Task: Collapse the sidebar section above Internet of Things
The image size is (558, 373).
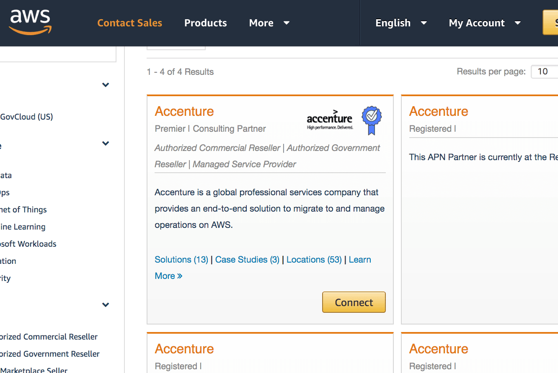Action: pos(106,143)
